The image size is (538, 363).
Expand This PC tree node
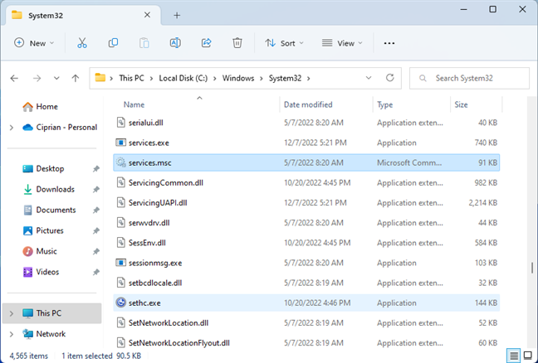coord(12,313)
